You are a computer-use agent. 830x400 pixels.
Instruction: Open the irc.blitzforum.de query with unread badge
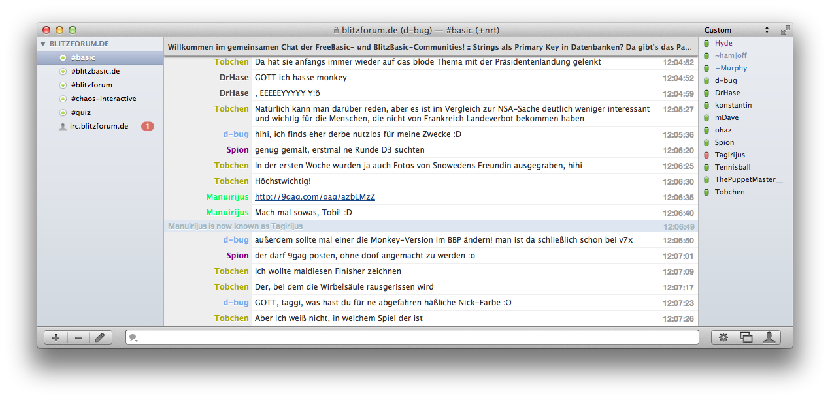click(x=99, y=126)
